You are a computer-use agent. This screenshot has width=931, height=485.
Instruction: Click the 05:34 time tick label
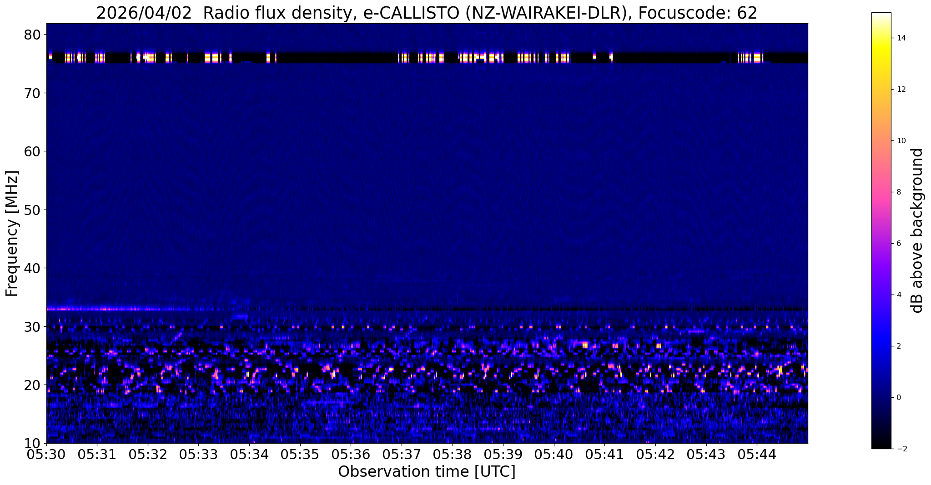249,455
